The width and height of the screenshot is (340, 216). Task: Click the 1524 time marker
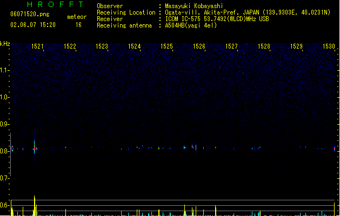coord(134,46)
